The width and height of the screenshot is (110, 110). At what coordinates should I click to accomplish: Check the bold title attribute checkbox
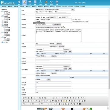[40, 12]
